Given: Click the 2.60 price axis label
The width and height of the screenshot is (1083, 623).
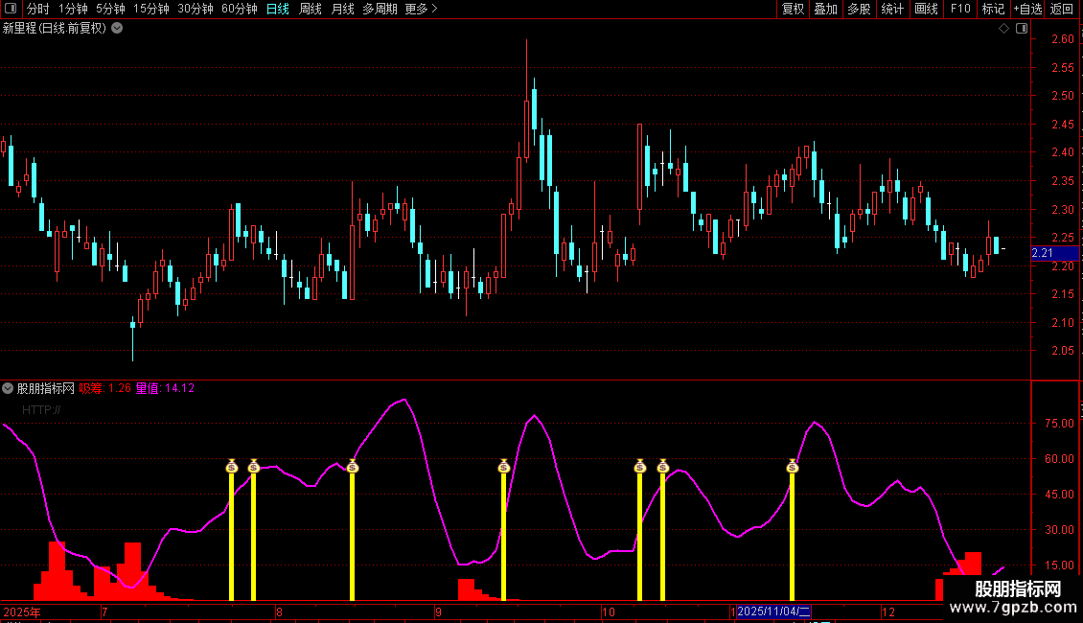Looking at the screenshot, I should point(1062,39).
